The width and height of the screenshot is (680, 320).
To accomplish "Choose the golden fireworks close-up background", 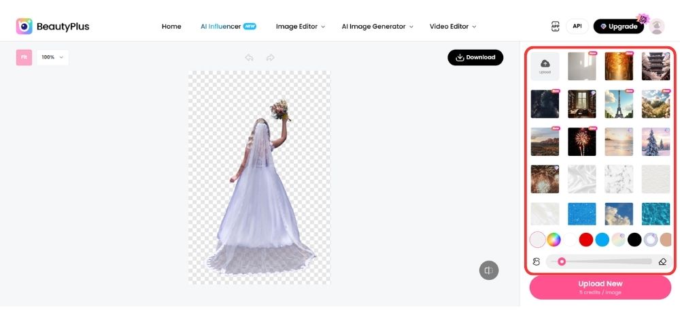I will click(545, 179).
